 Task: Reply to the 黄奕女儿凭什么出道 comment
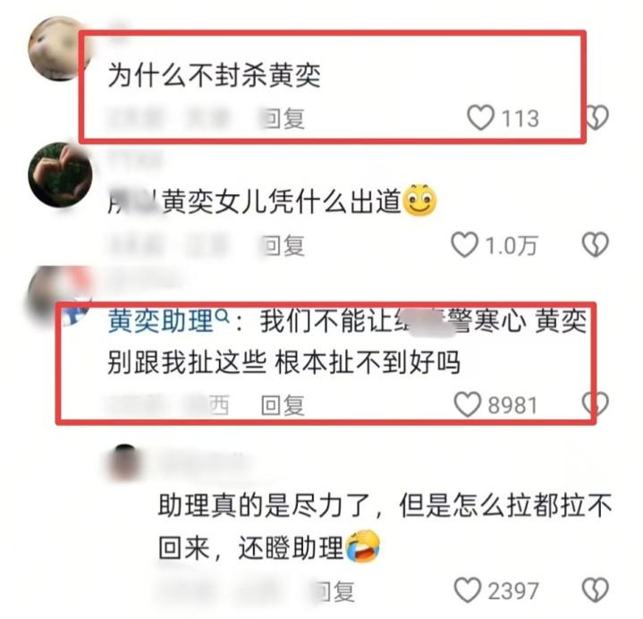(283, 245)
